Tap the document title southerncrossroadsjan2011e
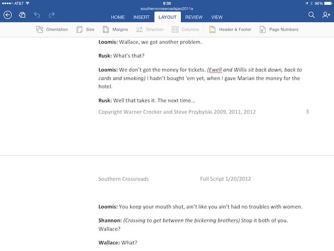334x251 pixels. tap(167, 9)
